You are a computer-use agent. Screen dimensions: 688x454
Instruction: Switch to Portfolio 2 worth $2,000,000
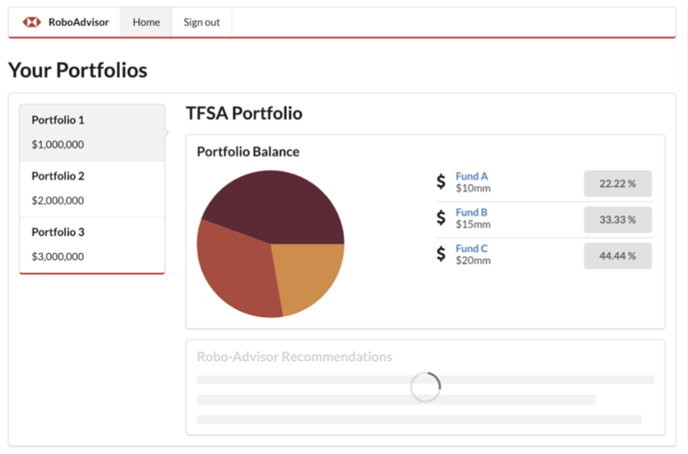(x=92, y=189)
